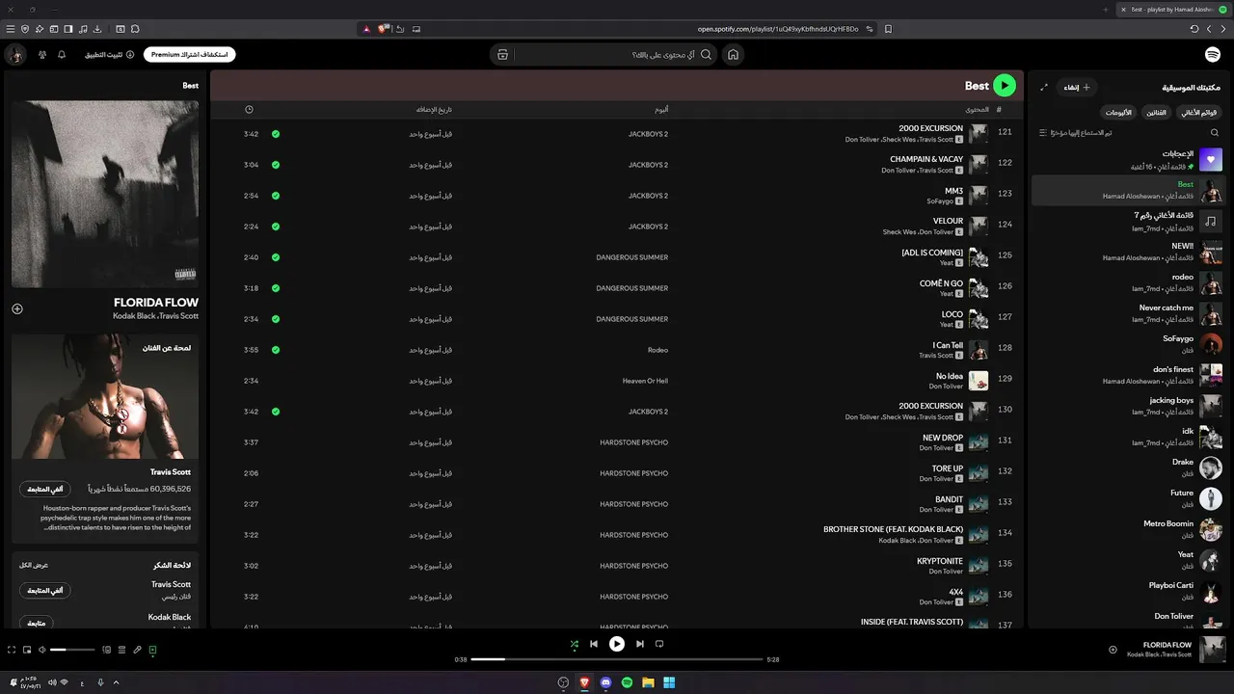The width and height of the screenshot is (1234, 694).
Task: Expand library panel with arrows icon
Action: [x=1044, y=87]
